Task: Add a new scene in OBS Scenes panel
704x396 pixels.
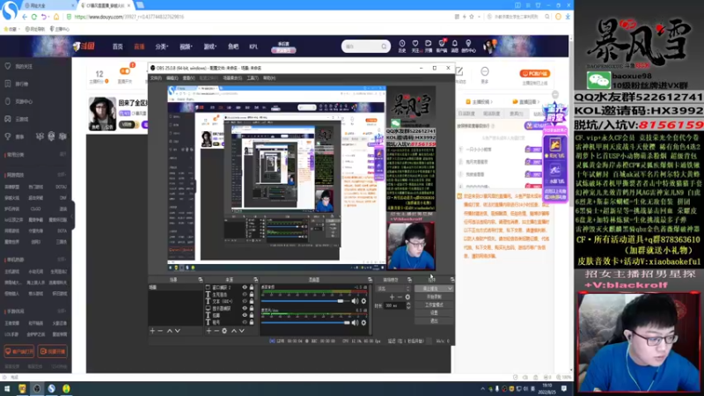Action: [152, 331]
